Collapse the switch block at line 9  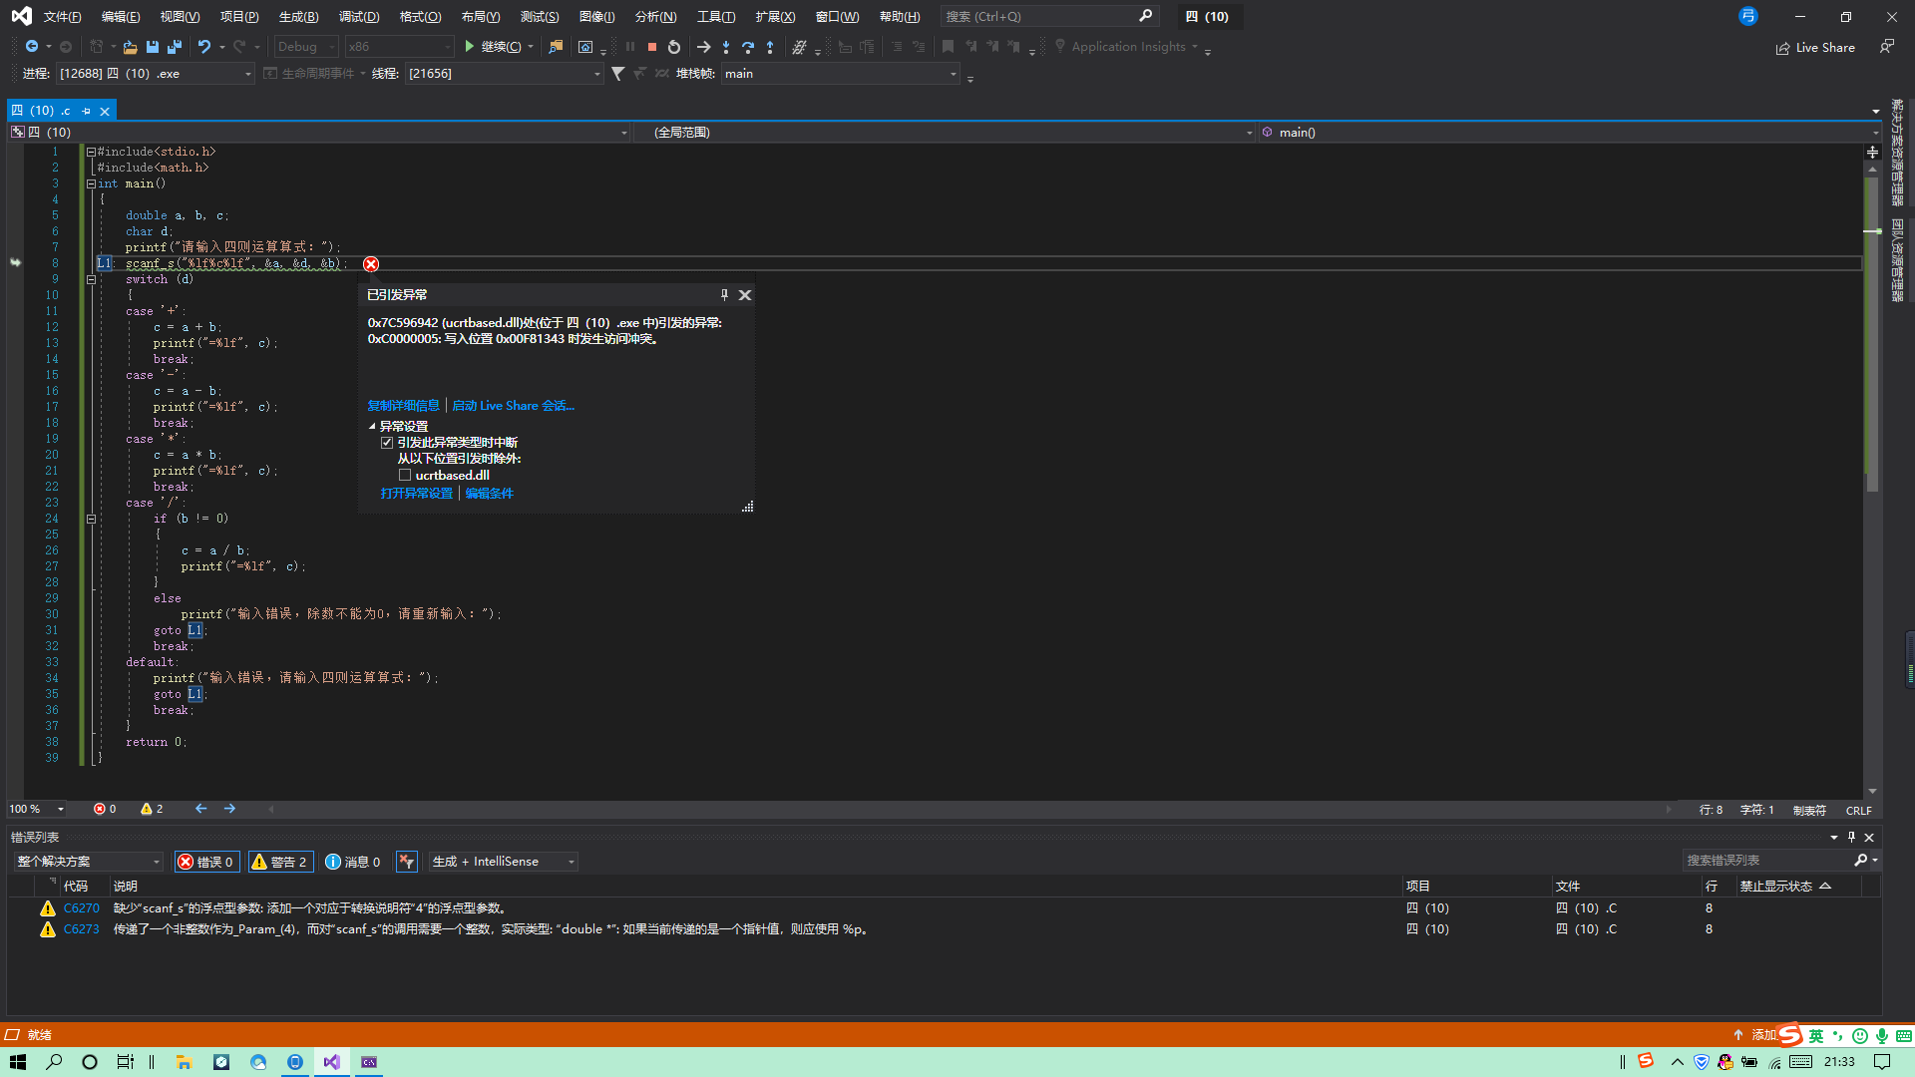point(91,279)
